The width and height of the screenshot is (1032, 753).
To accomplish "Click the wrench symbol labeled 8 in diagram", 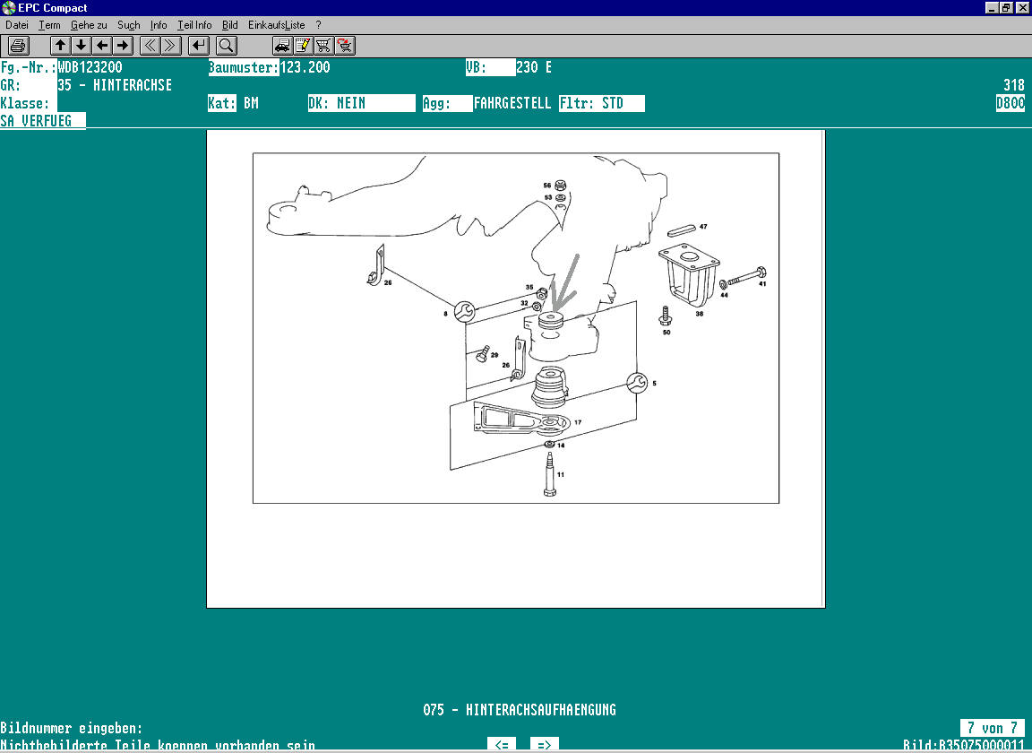I will [464, 311].
